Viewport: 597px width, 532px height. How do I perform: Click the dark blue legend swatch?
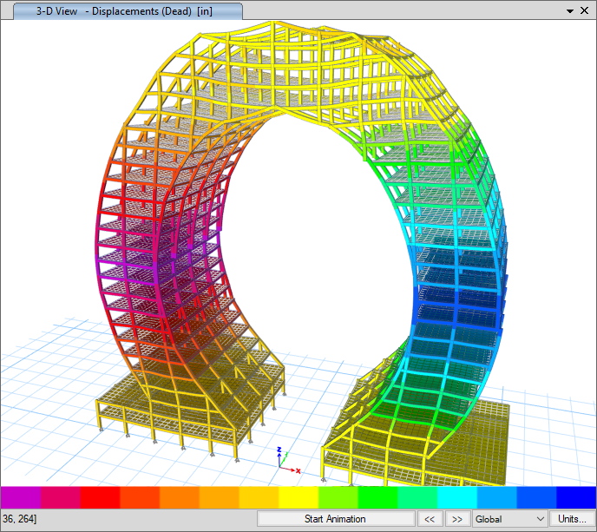click(576, 496)
